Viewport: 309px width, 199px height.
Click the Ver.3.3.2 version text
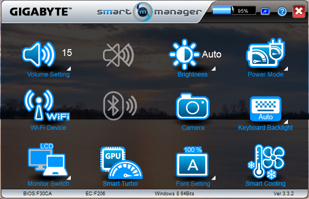[x=284, y=194]
